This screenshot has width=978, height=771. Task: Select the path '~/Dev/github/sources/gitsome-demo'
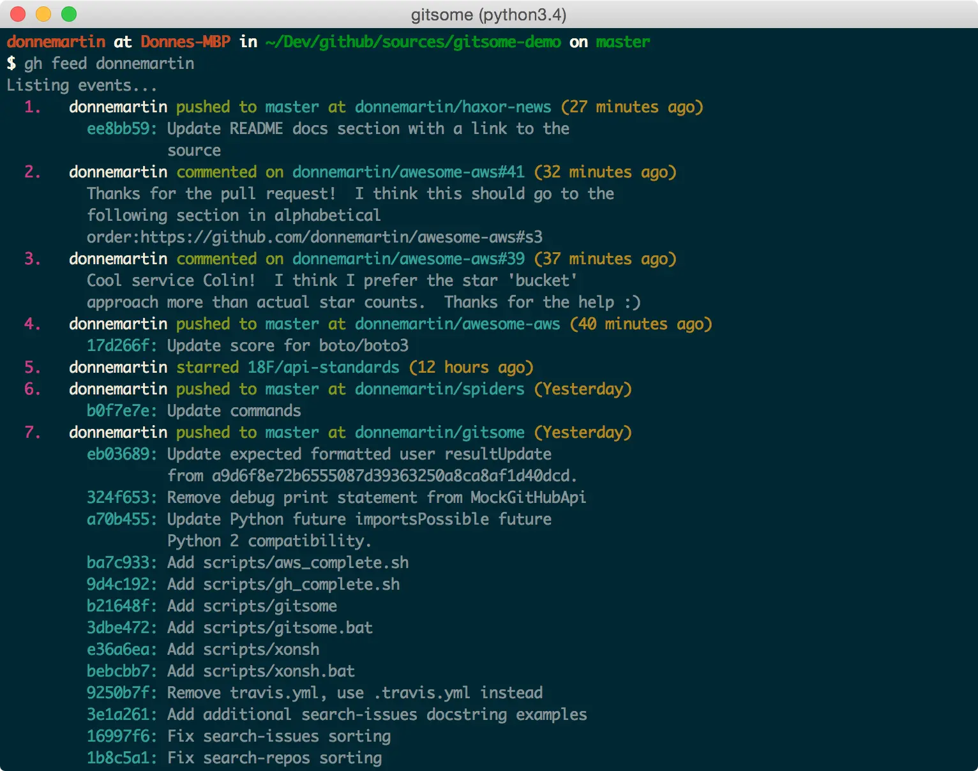[x=413, y=41]
